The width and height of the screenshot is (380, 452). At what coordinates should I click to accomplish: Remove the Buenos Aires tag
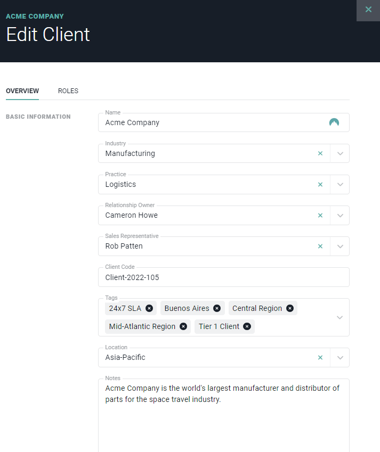point(217,308)
